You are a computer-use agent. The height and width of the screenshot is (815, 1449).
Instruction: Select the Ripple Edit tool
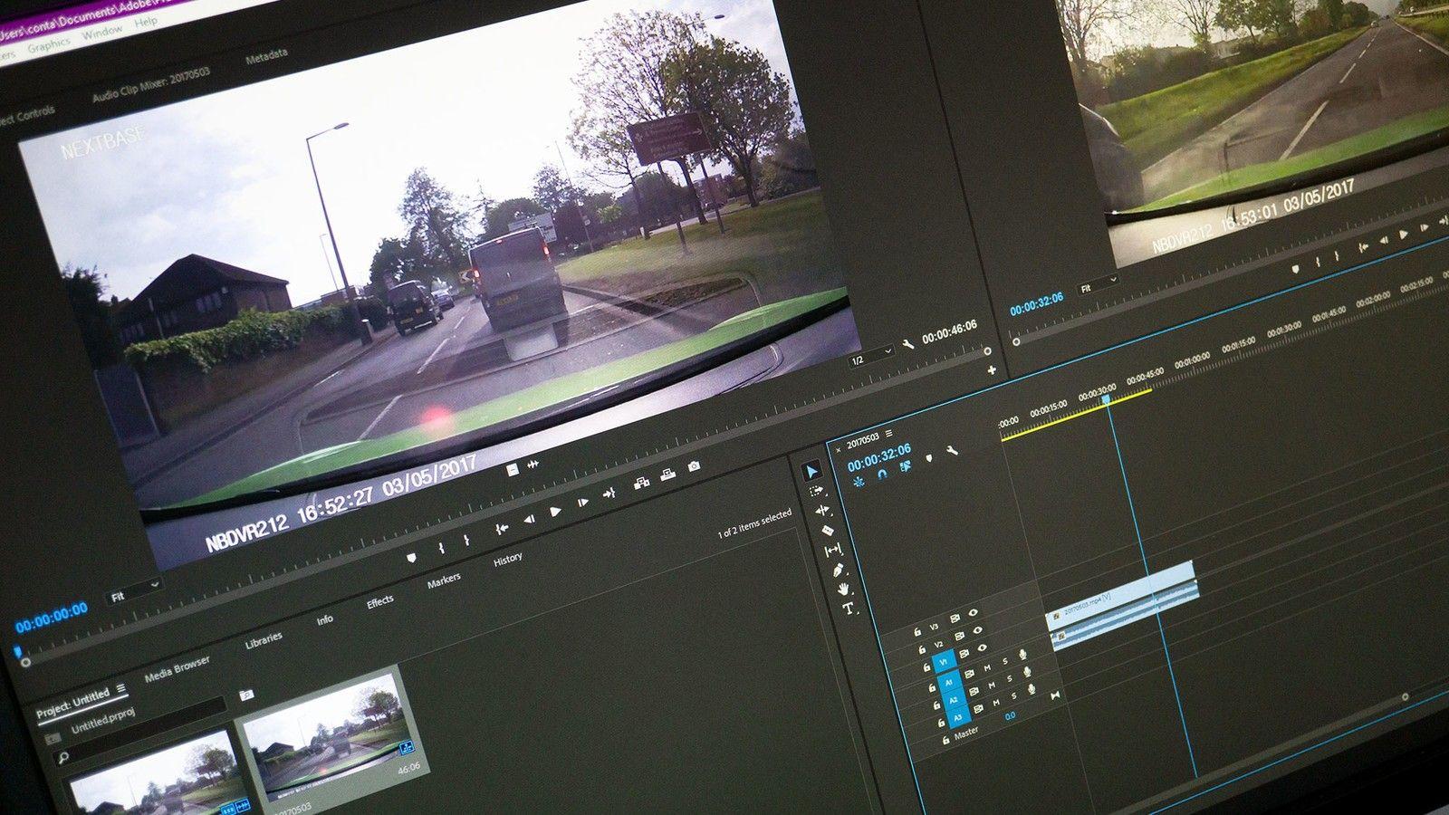coord(822,511)
